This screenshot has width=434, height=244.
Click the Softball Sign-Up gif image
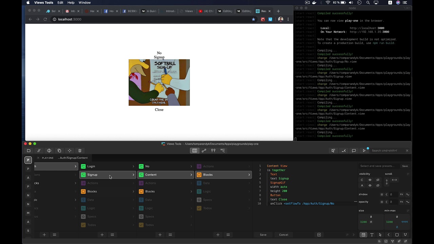tap(159, 82)
